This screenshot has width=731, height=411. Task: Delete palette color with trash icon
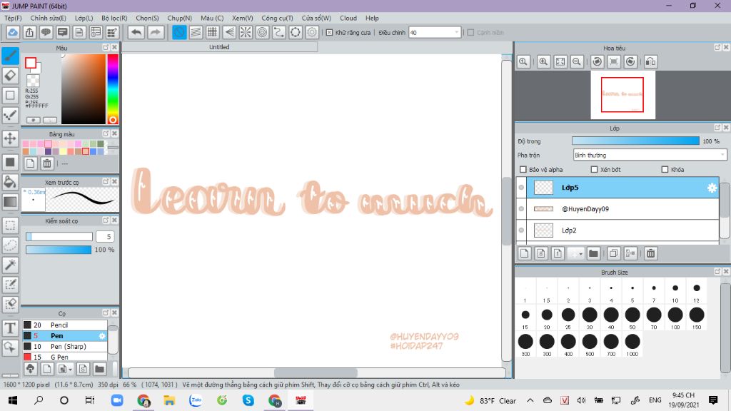coord(47,163)
